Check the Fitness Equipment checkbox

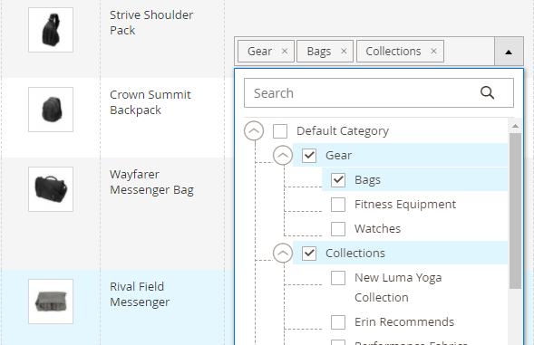point(338,205)
